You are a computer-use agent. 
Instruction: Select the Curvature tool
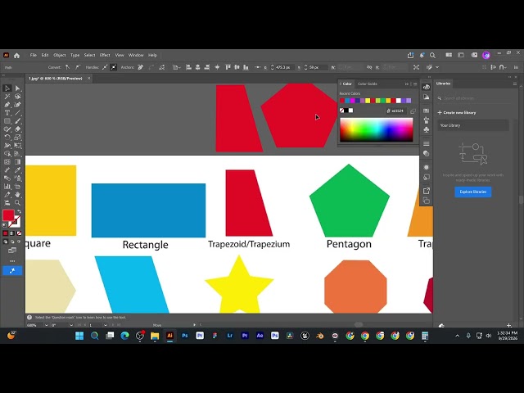coord(18,105)
